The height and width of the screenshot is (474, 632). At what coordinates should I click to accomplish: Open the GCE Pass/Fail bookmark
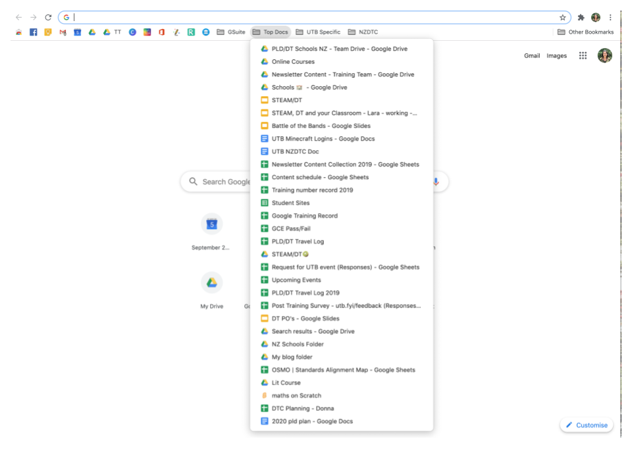pos(342,228)
